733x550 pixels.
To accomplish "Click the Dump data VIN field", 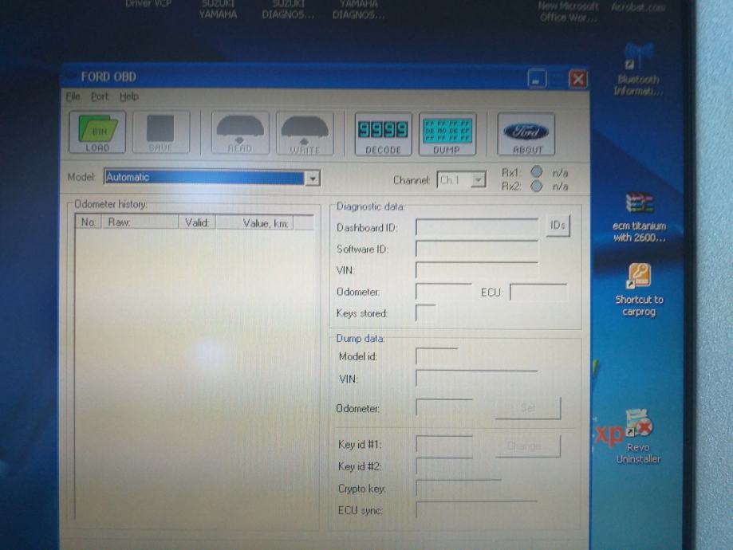I will 477,379.
